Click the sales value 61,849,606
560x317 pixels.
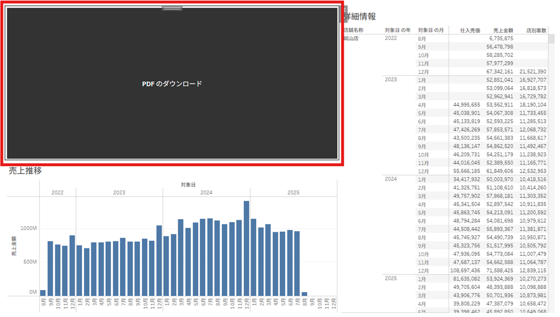(500, 171)
